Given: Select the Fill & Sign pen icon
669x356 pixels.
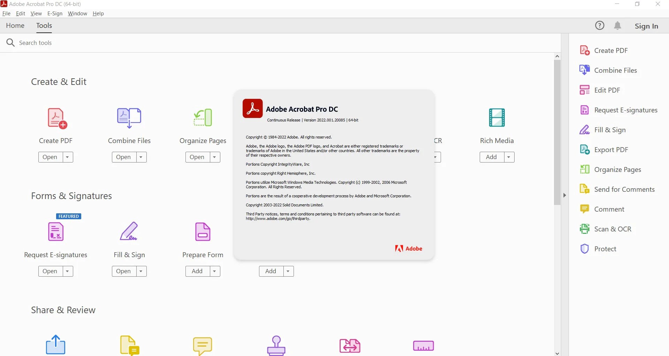Looking at the screenshot, I should pos(129,231).
